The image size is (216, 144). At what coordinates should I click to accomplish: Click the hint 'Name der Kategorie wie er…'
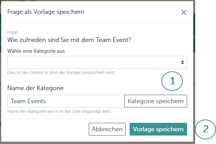coord(59,111)
